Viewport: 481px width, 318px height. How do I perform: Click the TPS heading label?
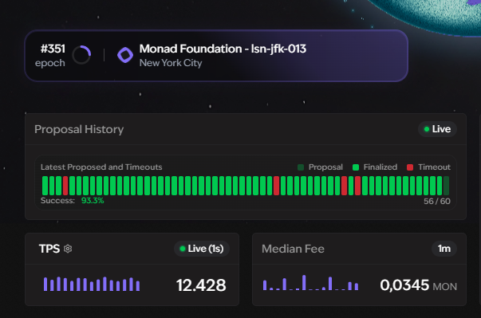pyautogui.click(x=49, y=249)
